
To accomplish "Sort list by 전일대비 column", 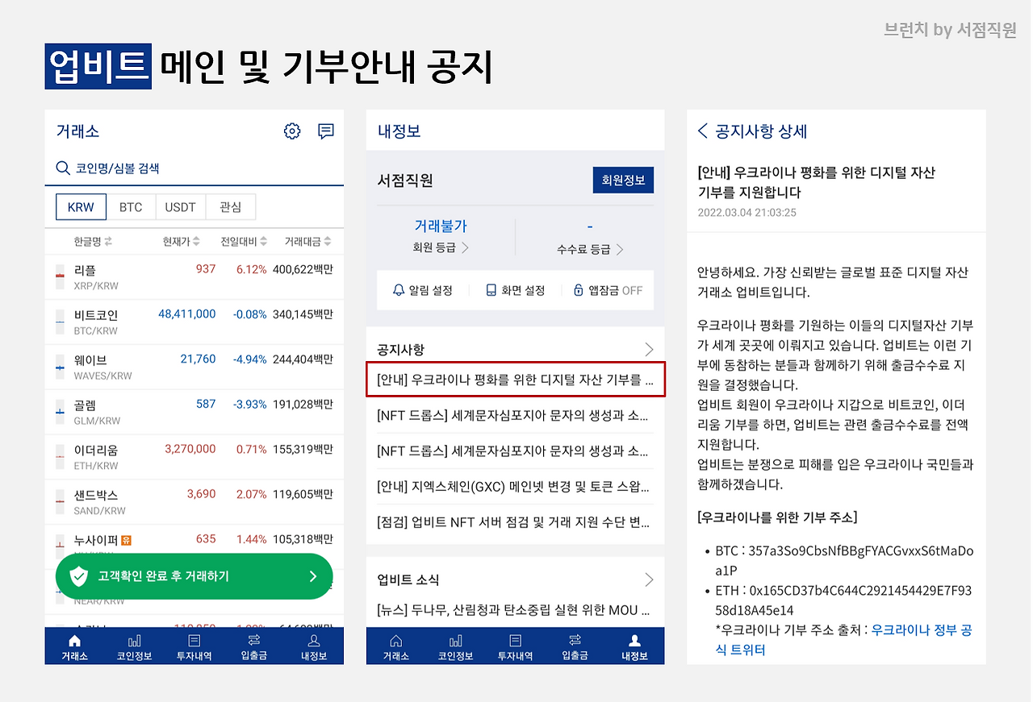I will coord(244,242).
